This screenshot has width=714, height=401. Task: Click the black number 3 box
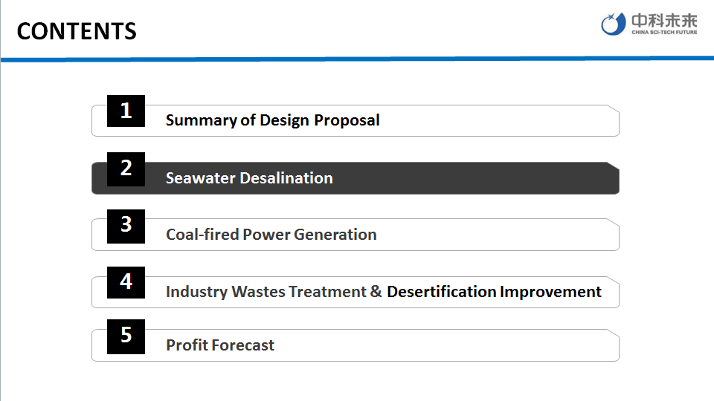(126, 225)
